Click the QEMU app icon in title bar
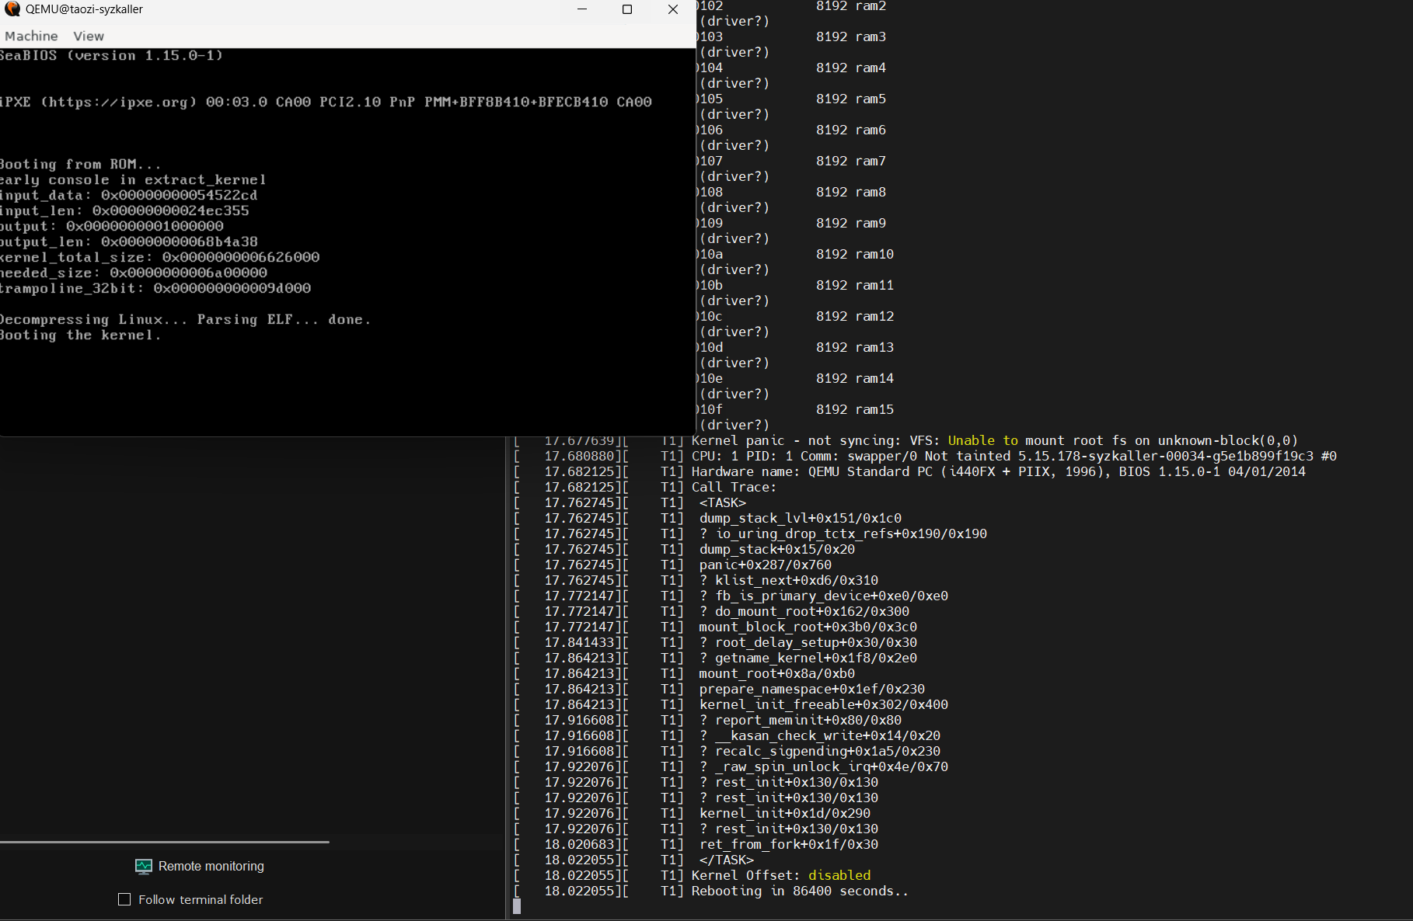 tap(12, 9)
